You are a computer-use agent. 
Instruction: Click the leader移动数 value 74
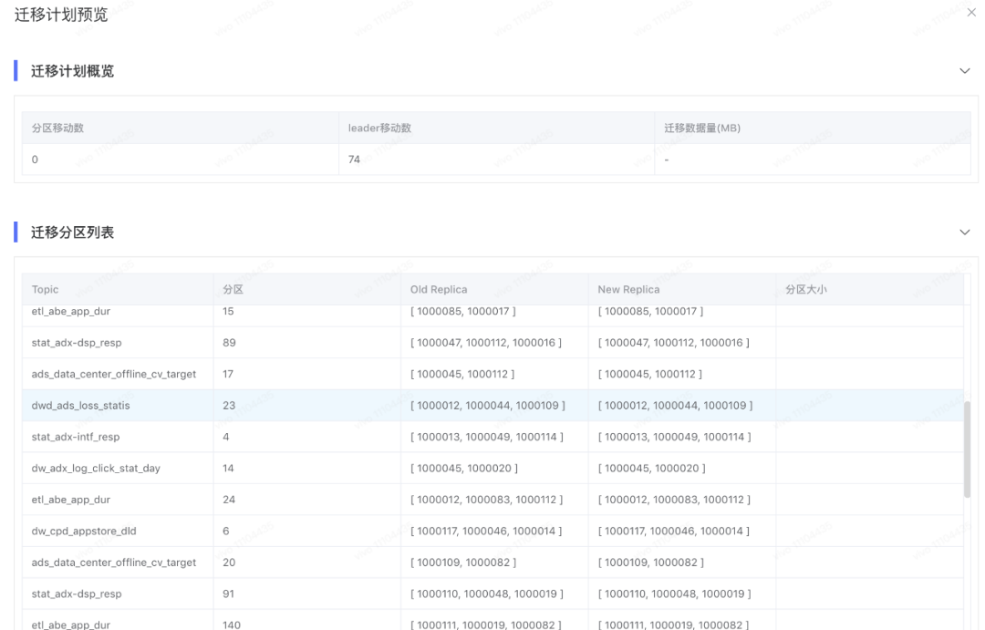click(354, 160)
